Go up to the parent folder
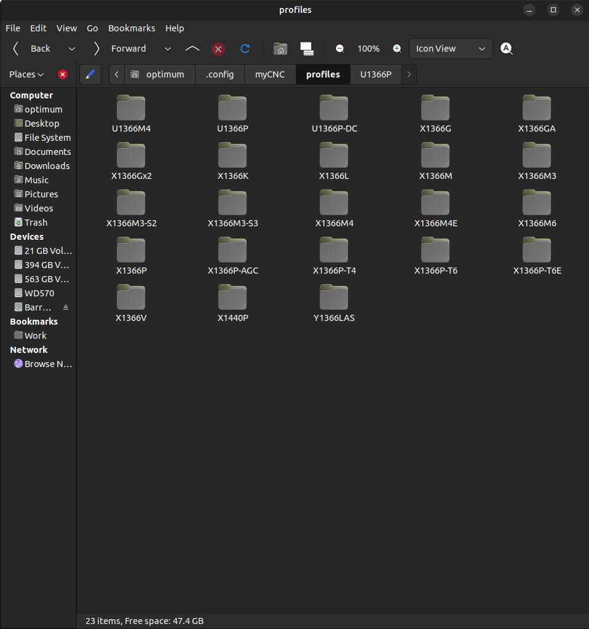Screen dimensions: 589x629 tap(192, 49)
